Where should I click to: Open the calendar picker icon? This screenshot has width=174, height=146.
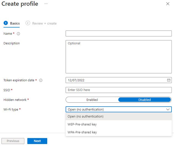click(x=169, y=80)
